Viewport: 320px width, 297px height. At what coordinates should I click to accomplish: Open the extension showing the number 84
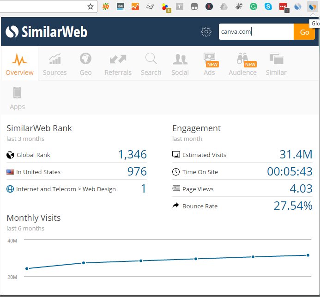(x=121, y=7)
